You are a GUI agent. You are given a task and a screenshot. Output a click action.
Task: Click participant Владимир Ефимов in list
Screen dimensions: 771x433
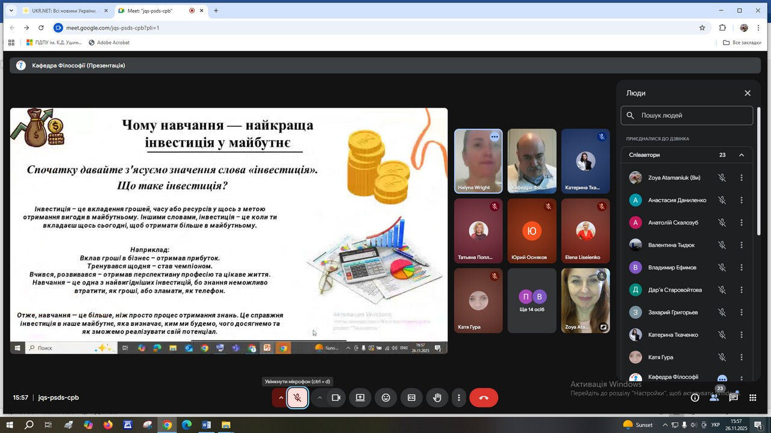tap(672, 268)
